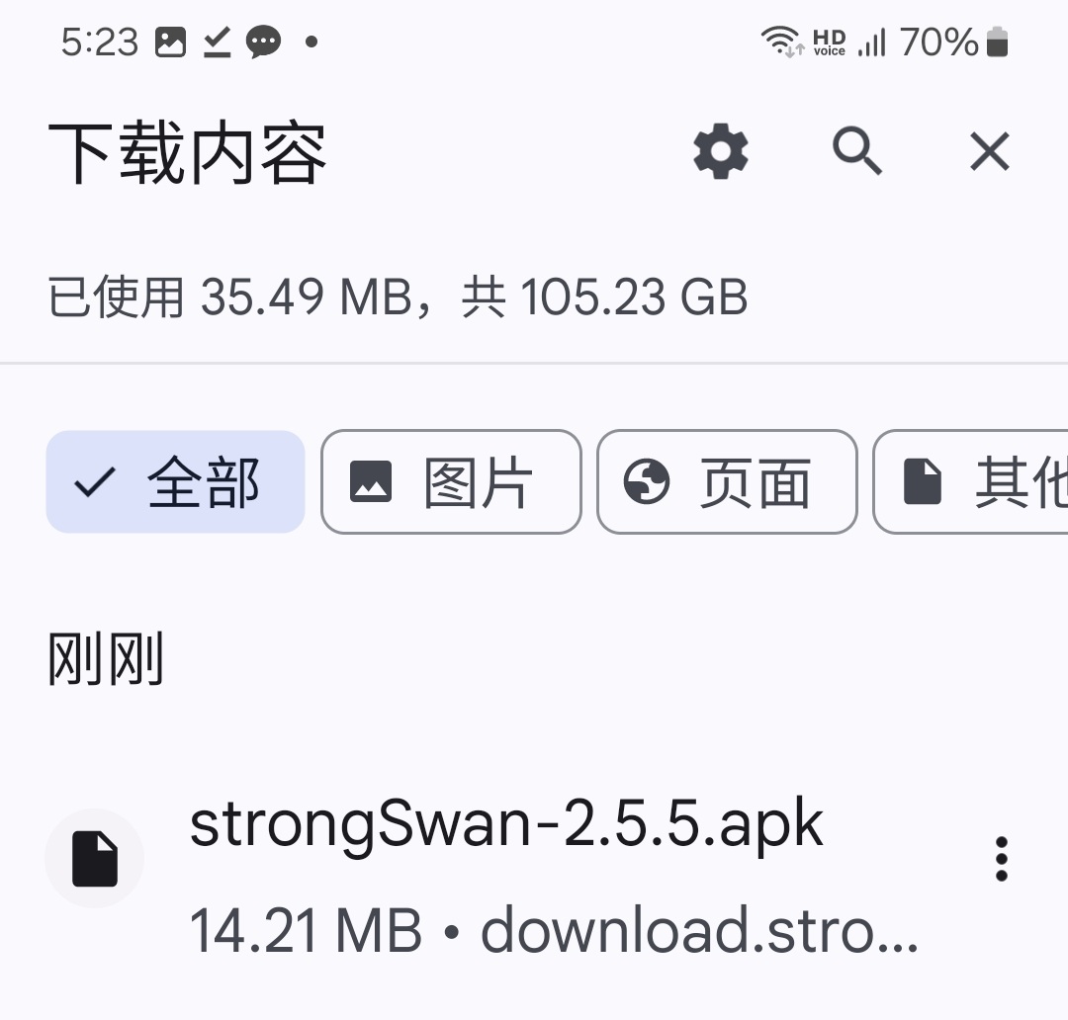Open downloads settings gear icon
The height and width of the screenshot is (1020, 1068).
click(721, 151)
